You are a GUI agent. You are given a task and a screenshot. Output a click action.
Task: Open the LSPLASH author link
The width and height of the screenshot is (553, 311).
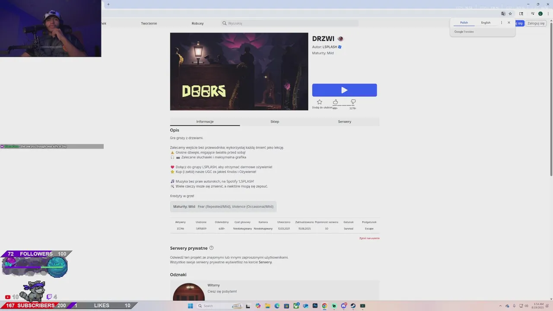(330, 47)
